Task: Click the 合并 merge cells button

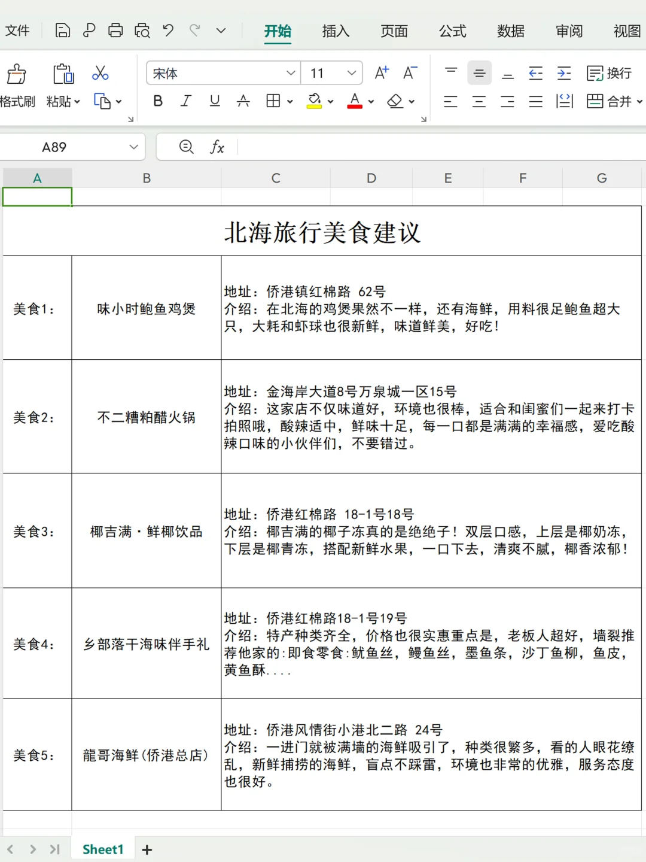Action: (x=609, y=101)
